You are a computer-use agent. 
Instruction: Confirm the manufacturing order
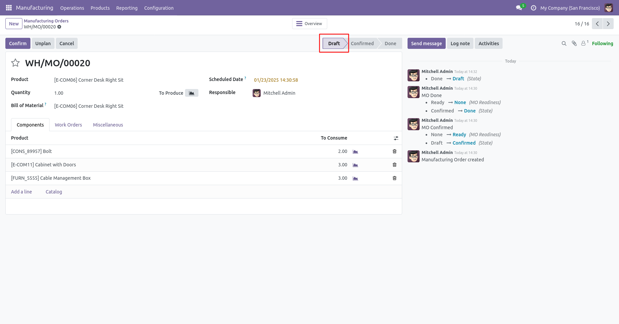tap(18, 44)
